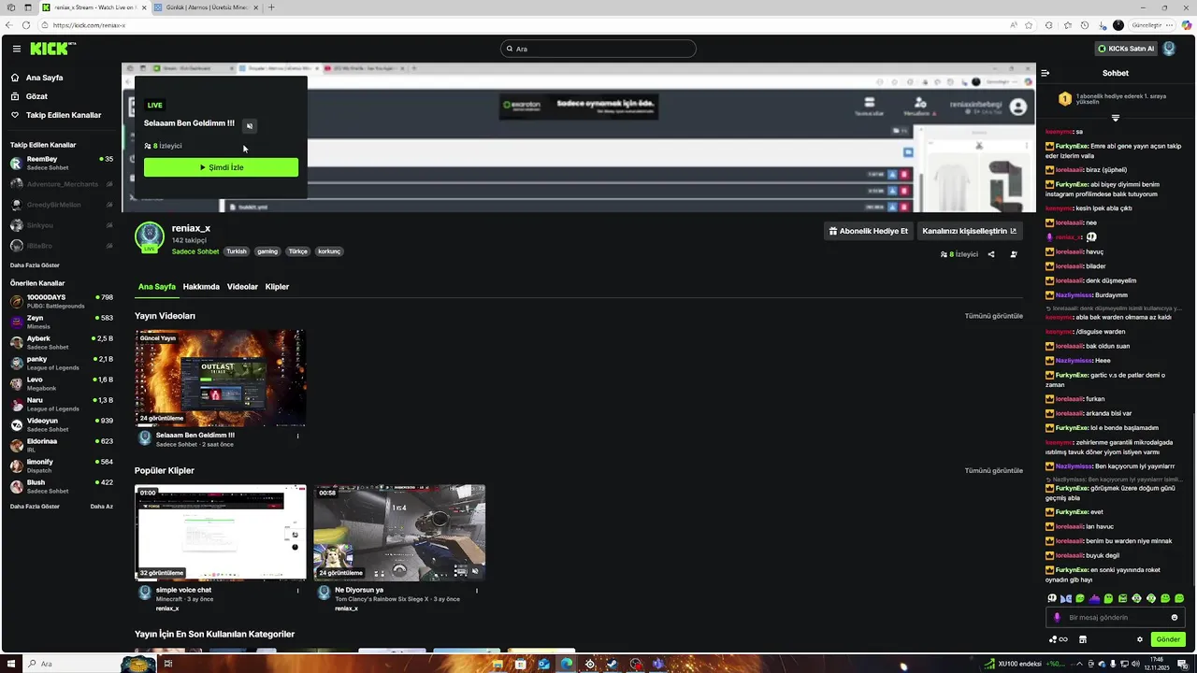Image resolution: width=1197 pixels, height=673 pixels.
Task: Add page to favorites star in address bar
Action: pos(1029,25)
